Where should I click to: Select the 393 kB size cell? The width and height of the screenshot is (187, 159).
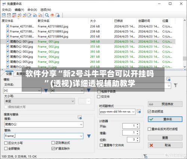click(x=95, y=52)
